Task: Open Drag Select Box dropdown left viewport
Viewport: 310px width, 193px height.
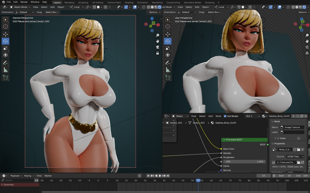Action: (x=52, y=12)
